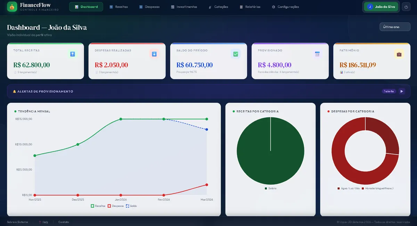This screenshot has width=417, height=226.
Task: Click the Despesas por Categoria title
Action: [x=353, y=111]
